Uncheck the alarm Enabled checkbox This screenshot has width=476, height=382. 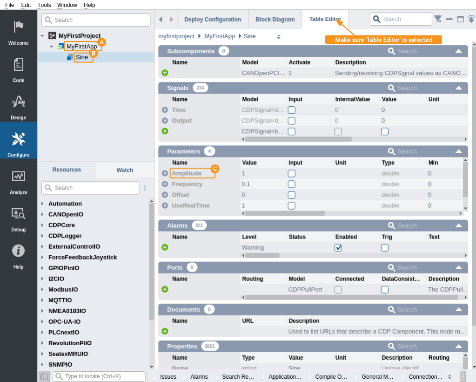pos(338,248)
